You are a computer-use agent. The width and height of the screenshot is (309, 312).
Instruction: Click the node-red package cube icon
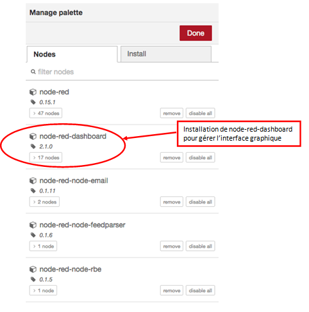point(33,92)
